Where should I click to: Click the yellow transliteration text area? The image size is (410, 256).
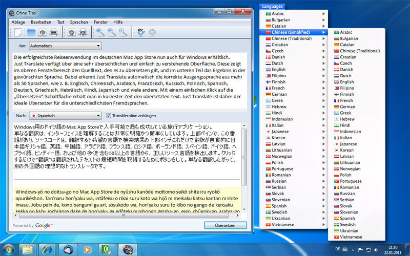coord(127,200)
